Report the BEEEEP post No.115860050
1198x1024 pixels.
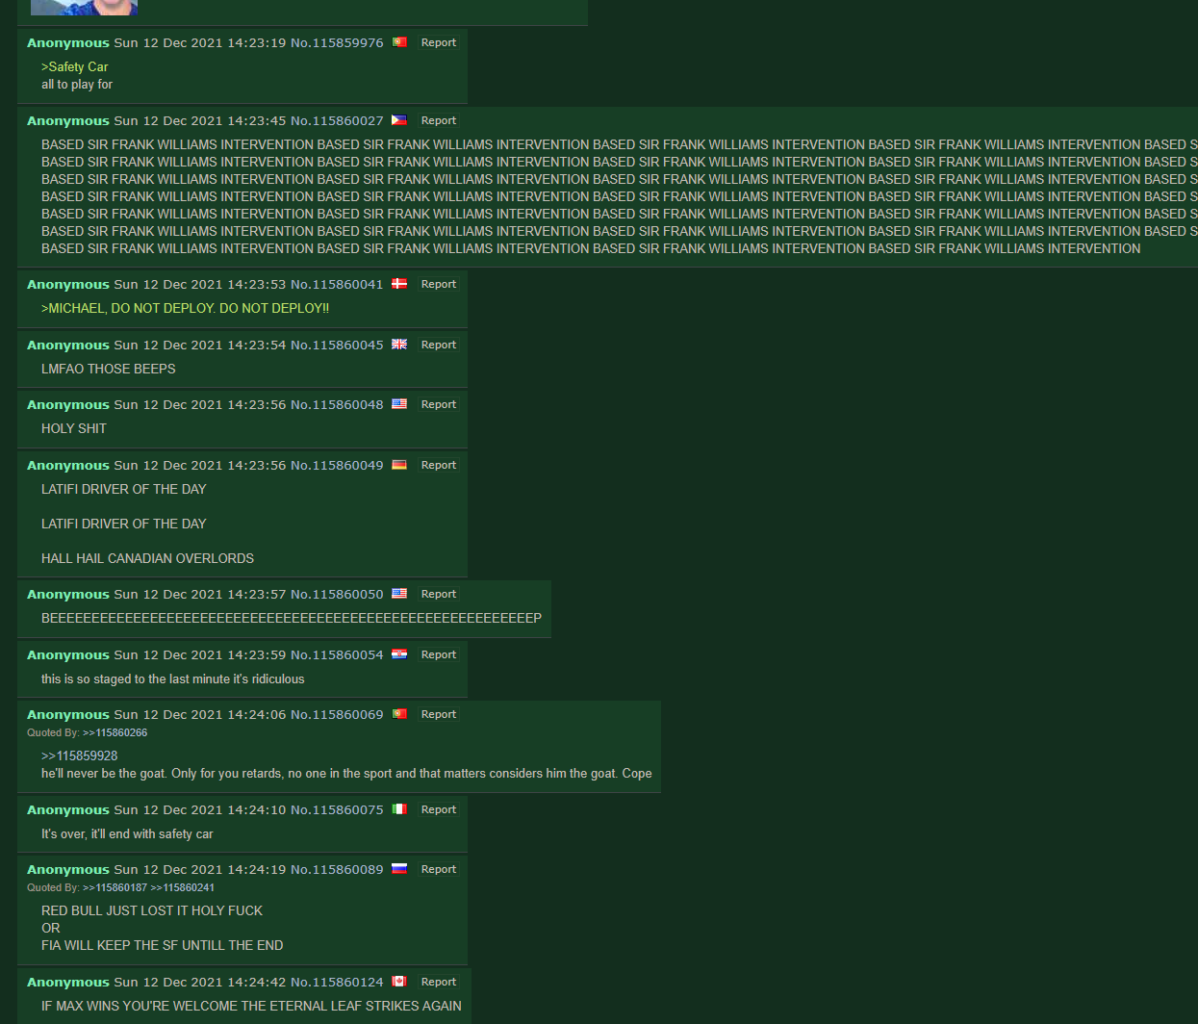pyautogui.click(x=439, y=594)
